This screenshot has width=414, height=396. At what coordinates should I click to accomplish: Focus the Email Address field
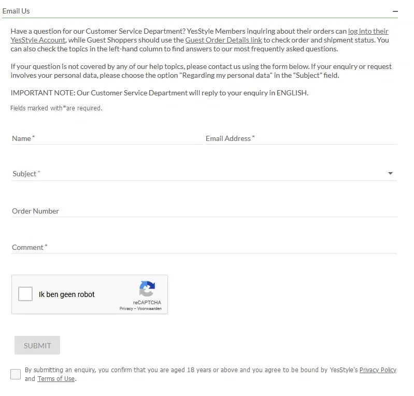[x=301, y=138]
